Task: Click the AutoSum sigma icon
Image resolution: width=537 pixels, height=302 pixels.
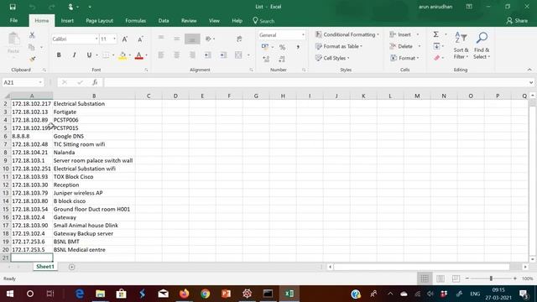Action: [x=436, y=34]
